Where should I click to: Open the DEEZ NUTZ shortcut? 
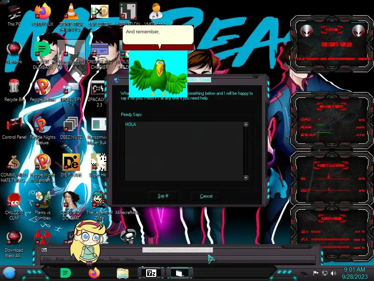pyautogui.click(x=71, y=128)
